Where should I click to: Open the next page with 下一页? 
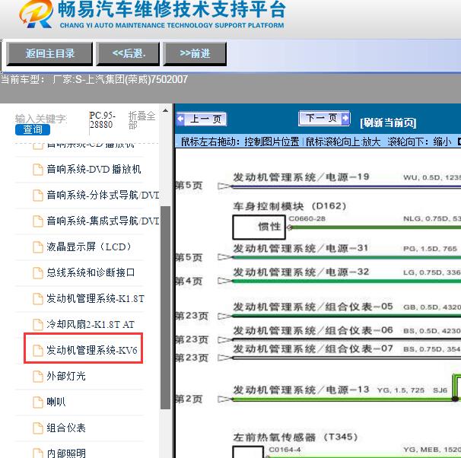[324, 118]
